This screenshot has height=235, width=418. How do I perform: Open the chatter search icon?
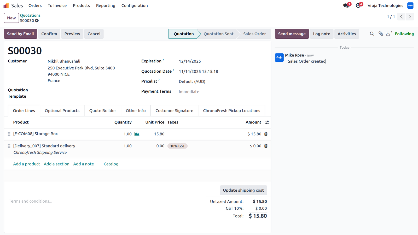372,34
